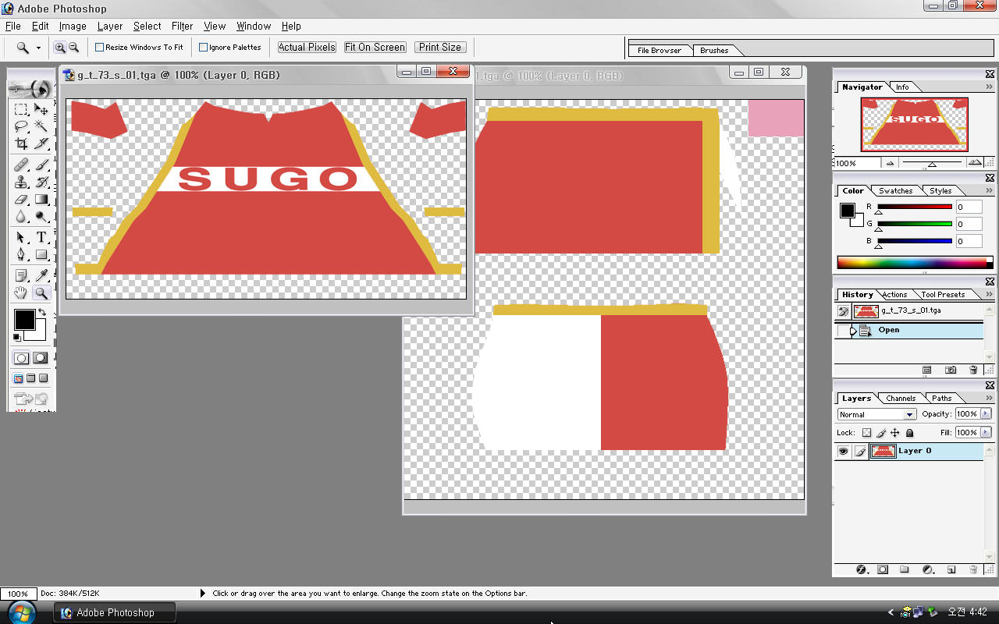Switch to the Channels tab
This screenshot has width=999, height=624.
pyautogui.click(x=901, y=399)
